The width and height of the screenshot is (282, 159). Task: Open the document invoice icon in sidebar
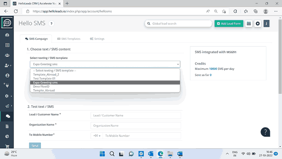tap(7, 126)
